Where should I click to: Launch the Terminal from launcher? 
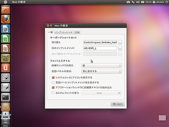(6, 97)
